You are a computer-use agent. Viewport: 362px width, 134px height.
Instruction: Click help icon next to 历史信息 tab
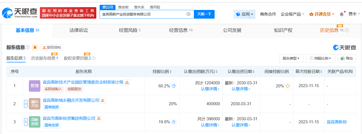tap(347, 30)
